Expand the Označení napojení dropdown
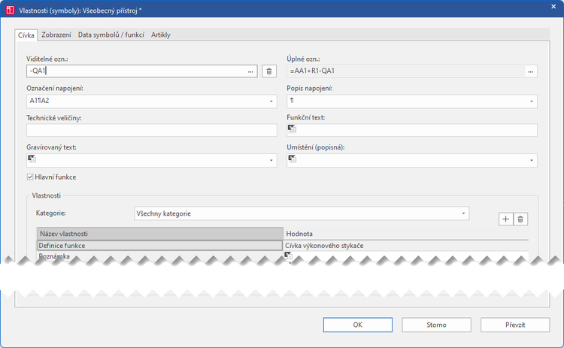The height and width of the screenshot is (348, 564). (271, 101)
